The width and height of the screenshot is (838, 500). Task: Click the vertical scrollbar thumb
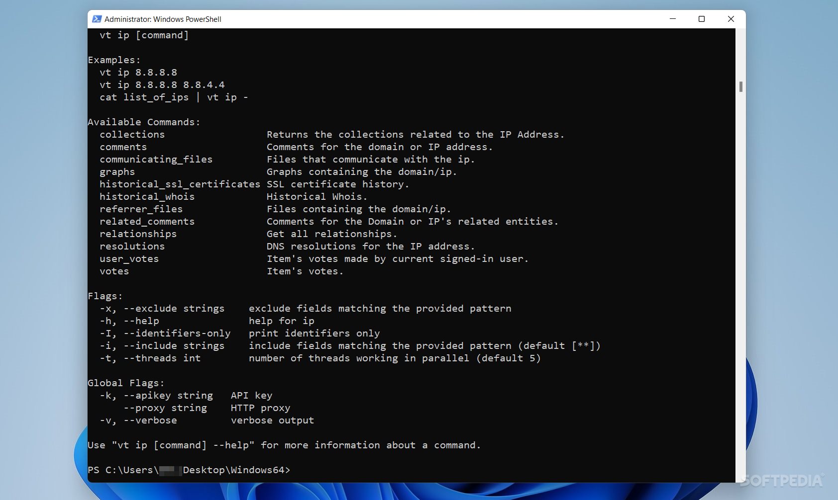(741, 87)
